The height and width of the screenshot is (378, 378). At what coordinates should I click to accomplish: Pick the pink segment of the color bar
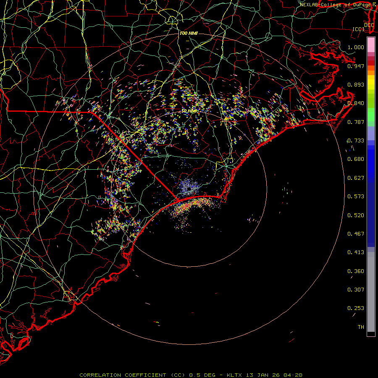[371, 45]
